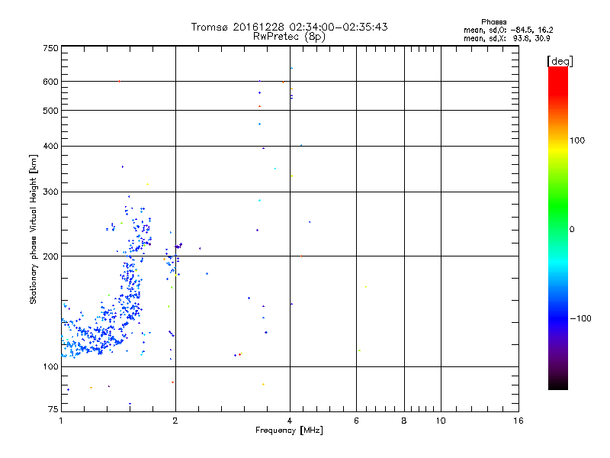Click the 'RwPretec (8p)' subtitle
This screenshot has width=610, height=458.
click(290, 37)
